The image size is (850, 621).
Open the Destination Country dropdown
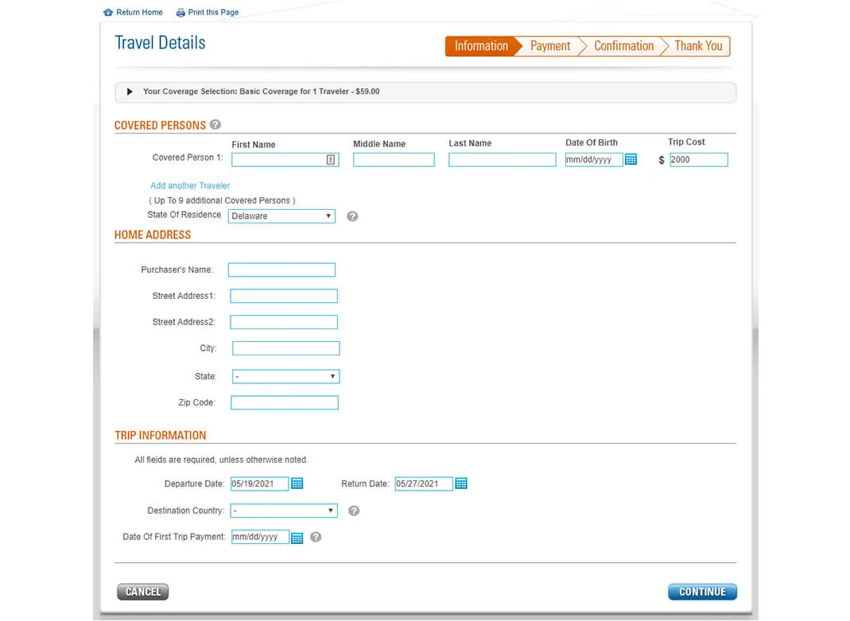pyautogui.click(x=283, y=510)
